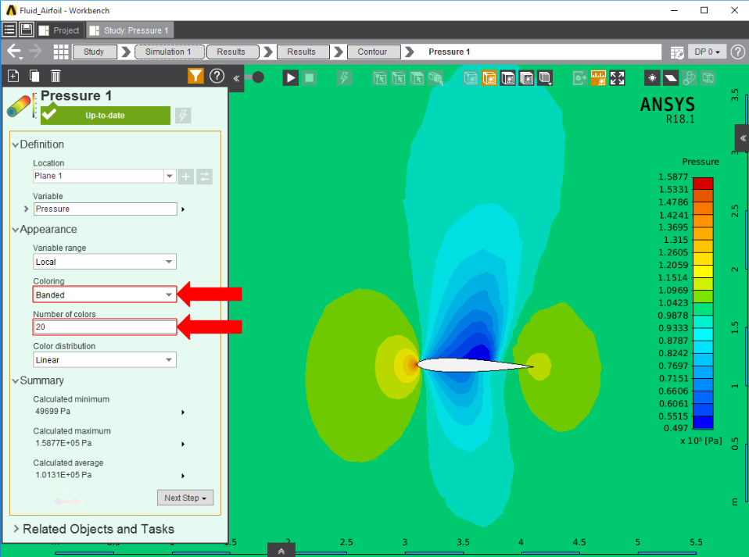Collapse the left panel with double chevron
This screenshot has height=557, width=749.
[x=236, y=78]
